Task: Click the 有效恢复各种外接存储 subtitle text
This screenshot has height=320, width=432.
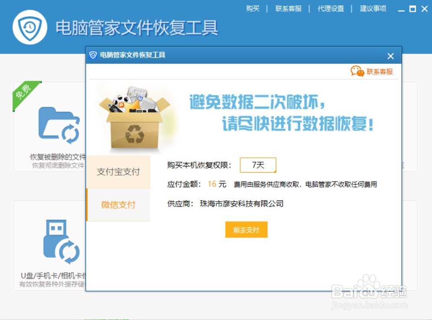Action: [52, 284]
